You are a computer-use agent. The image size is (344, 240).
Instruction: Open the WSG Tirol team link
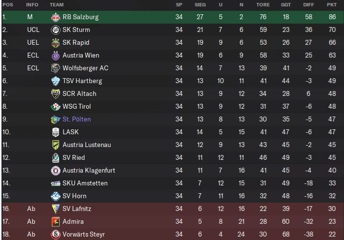point(76,106)
